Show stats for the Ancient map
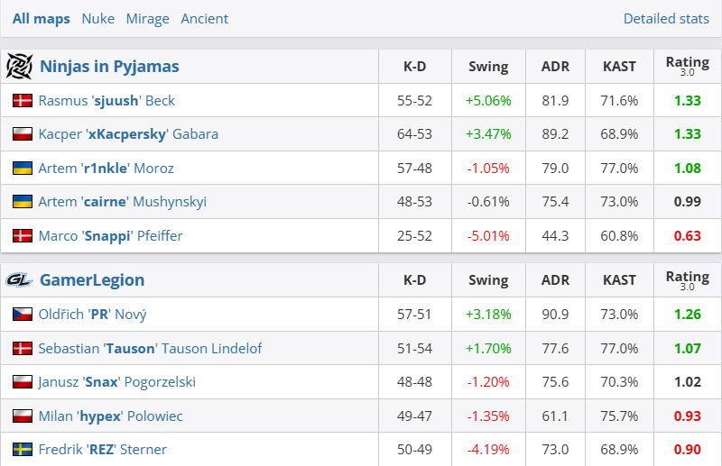 (x=205, y=19)
